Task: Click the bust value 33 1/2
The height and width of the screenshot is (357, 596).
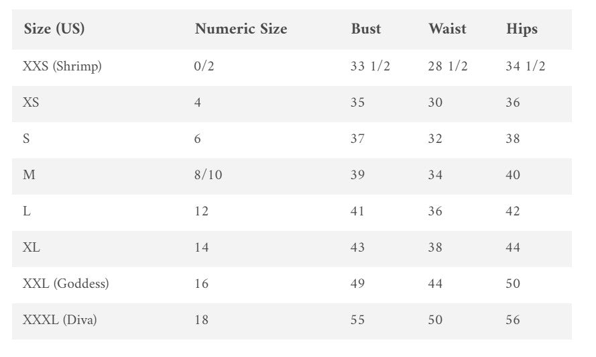Action: [x=370, y=66]
